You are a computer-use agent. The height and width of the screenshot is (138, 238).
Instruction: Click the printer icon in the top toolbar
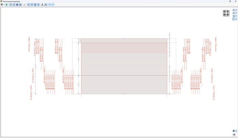2,5
